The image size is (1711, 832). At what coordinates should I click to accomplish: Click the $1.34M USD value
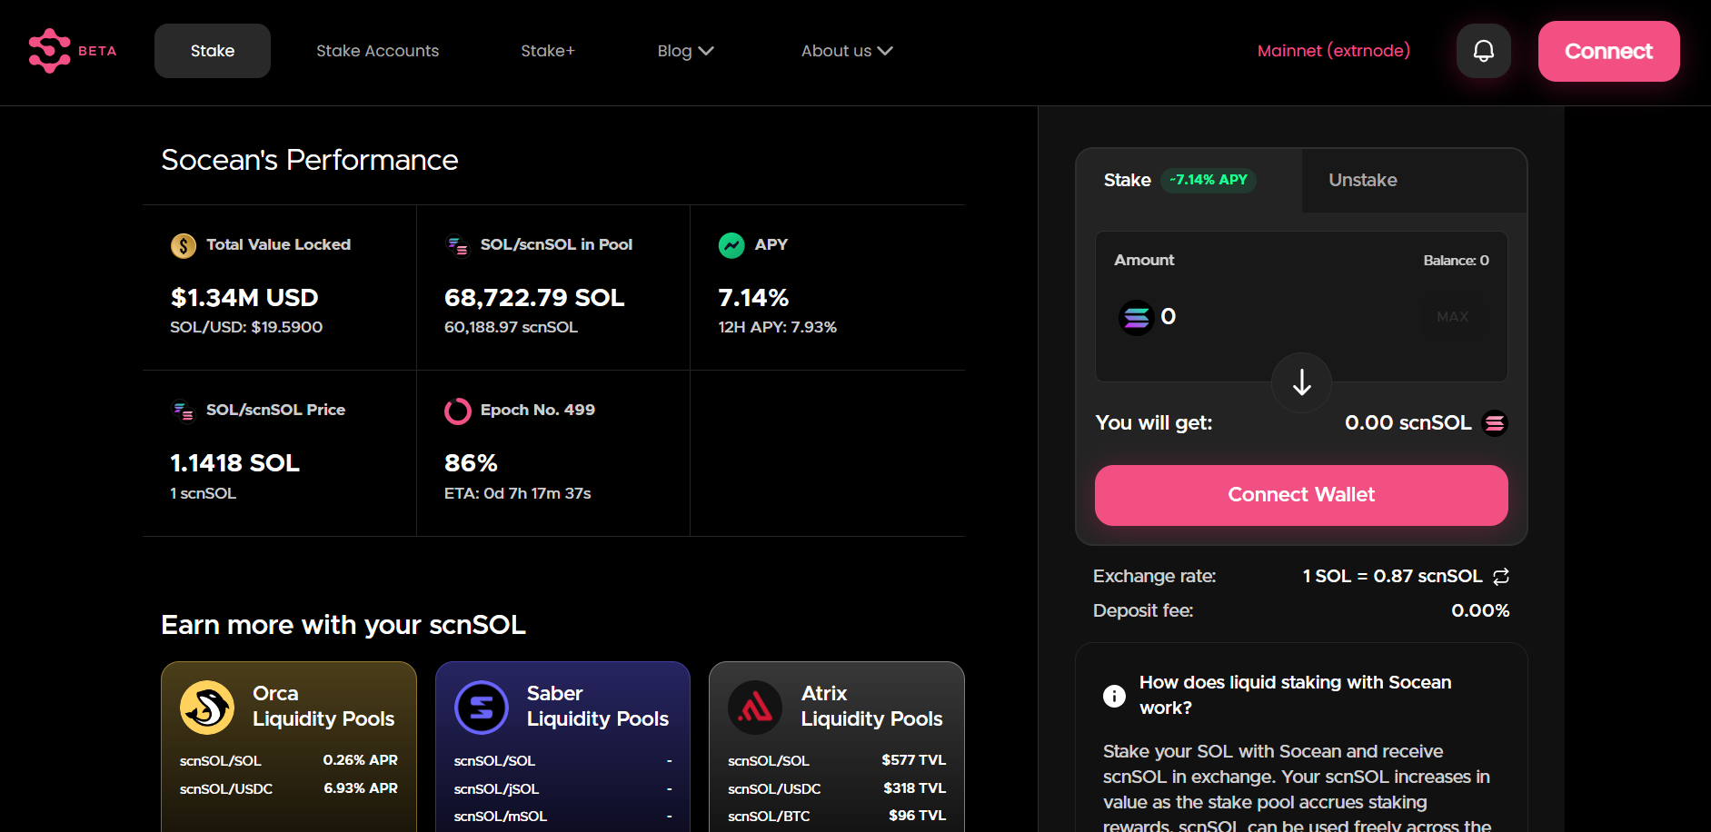tap(244, 298)
